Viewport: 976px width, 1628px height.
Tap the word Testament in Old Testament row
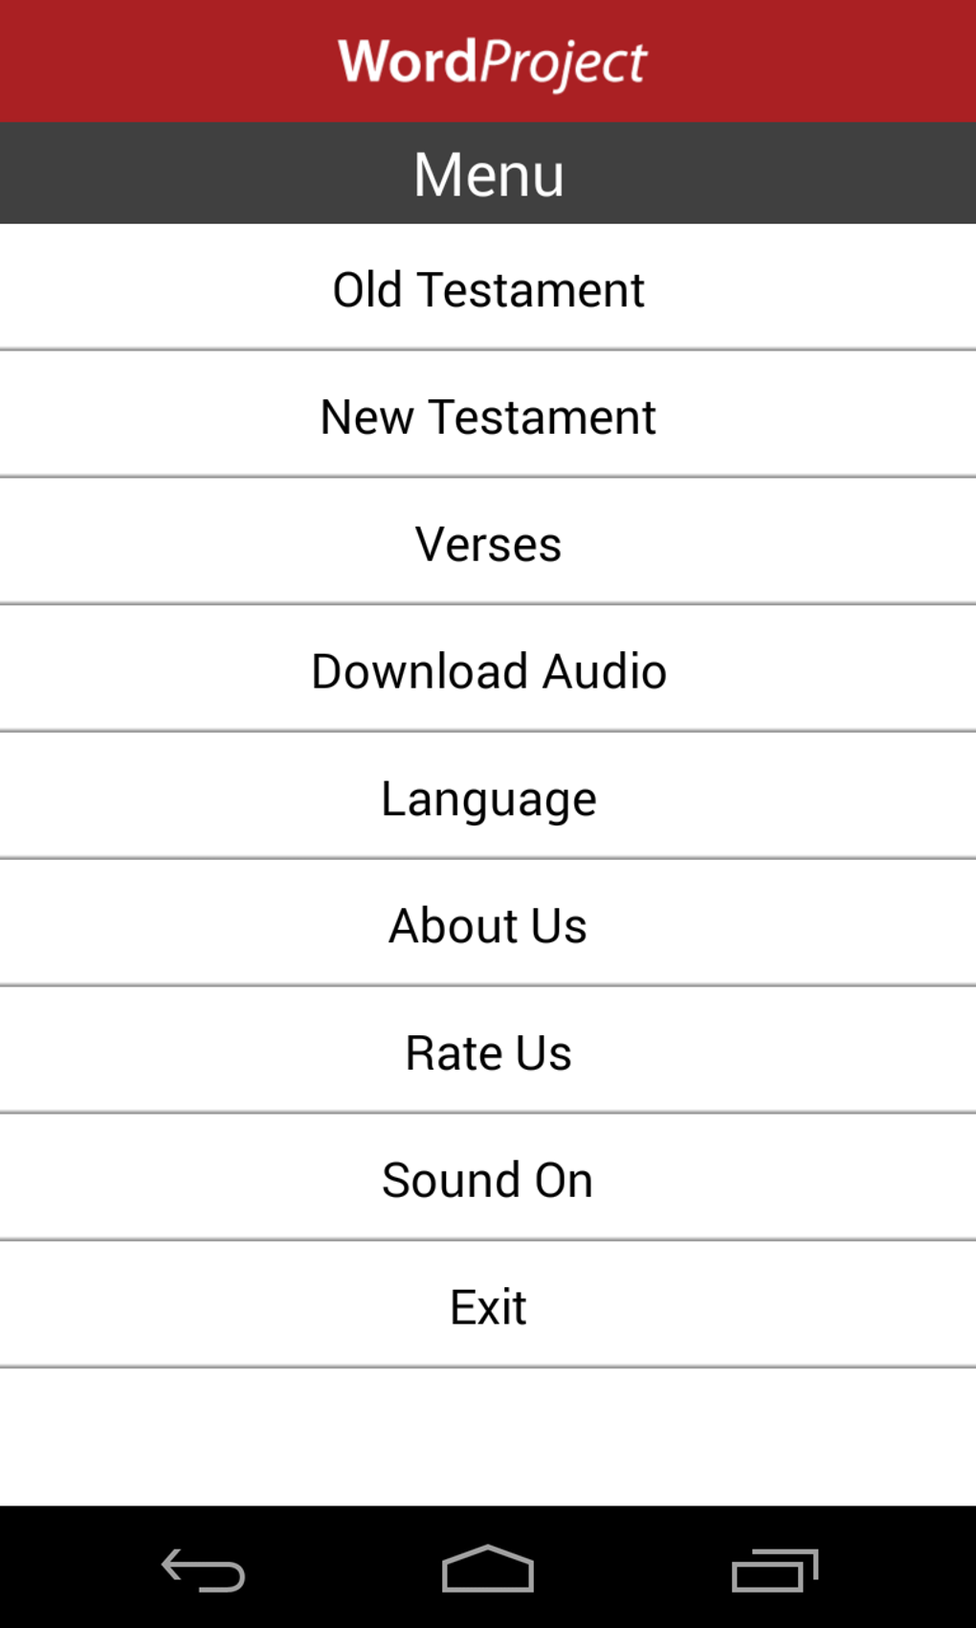(x=531, y=289)
